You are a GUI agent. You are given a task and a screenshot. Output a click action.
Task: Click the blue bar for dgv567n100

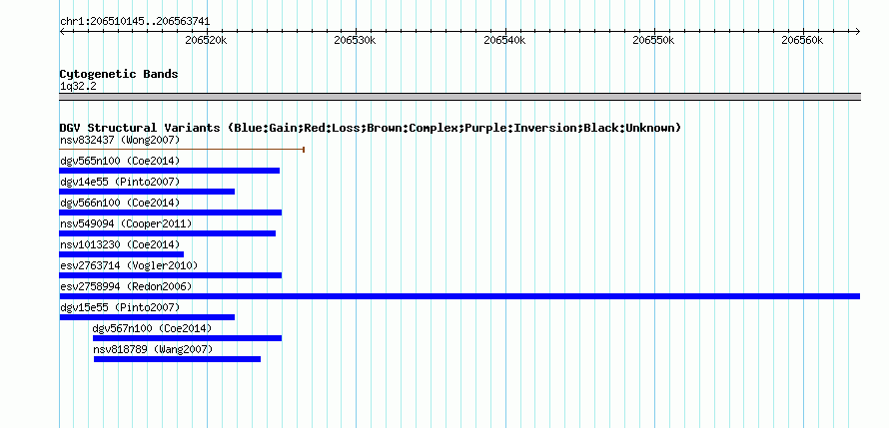(x=187, y=338)
